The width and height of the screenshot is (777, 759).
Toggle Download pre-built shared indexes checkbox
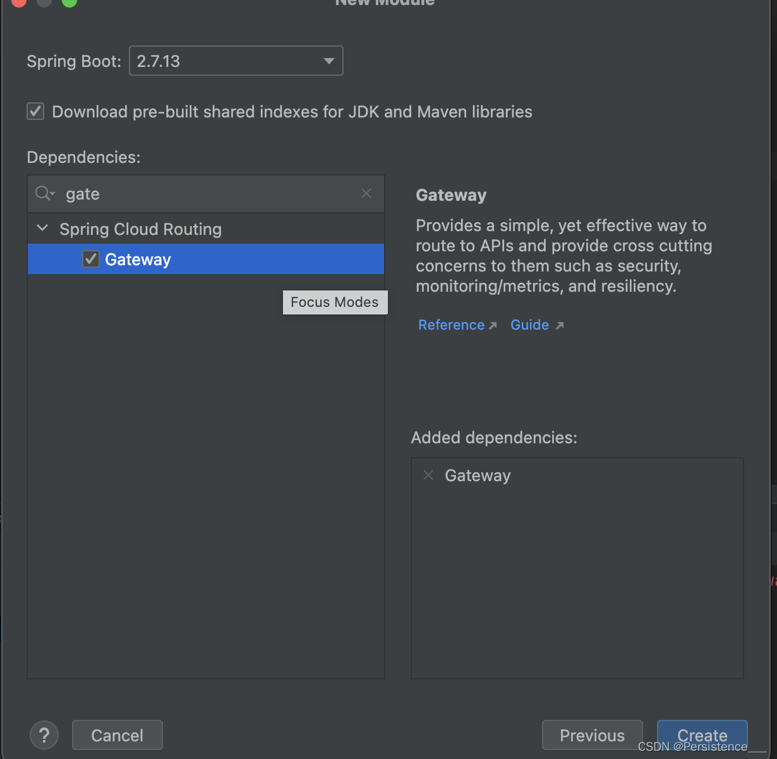pyautogui.click(x=35, y=112)
